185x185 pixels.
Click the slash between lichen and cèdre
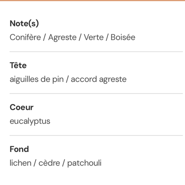[35, 163]
